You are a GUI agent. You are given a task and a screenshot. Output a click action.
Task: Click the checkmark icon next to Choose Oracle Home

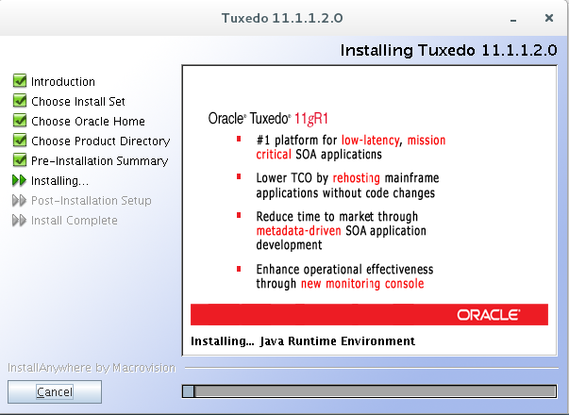click(20, 121)
